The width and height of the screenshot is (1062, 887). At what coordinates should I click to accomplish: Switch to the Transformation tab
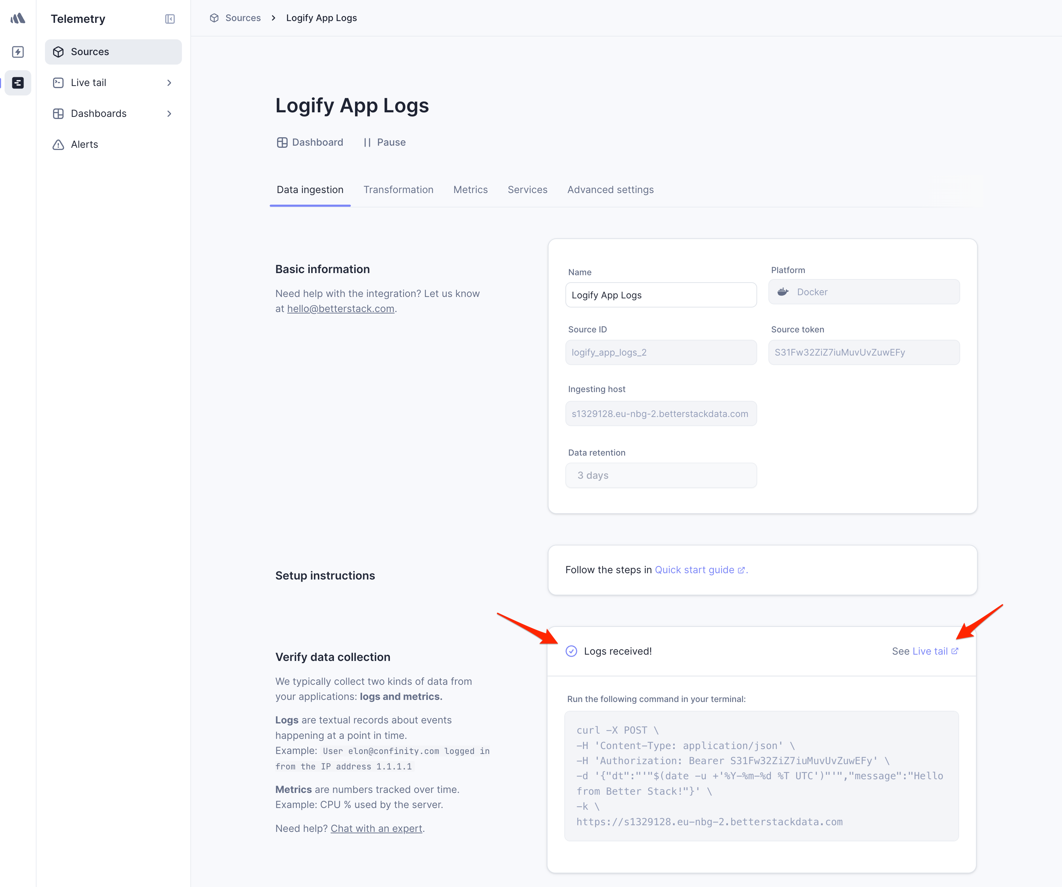398,190
